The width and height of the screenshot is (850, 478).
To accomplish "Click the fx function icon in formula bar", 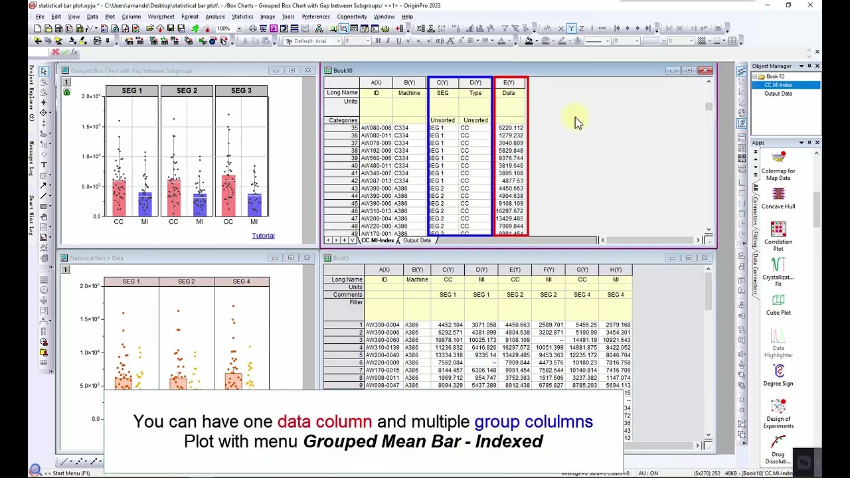I will point(74,52).
